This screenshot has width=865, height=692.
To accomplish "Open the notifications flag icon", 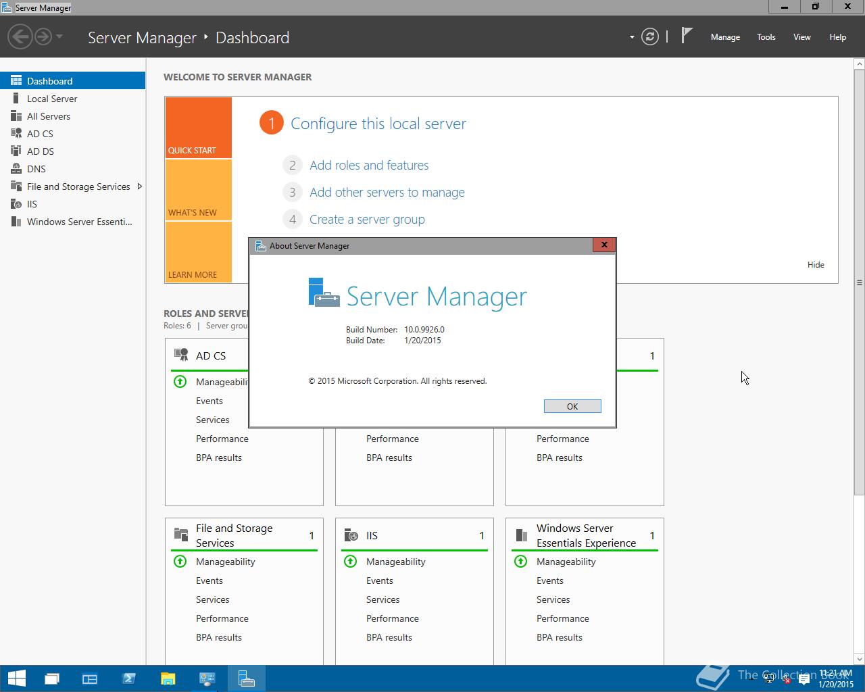I will point(687,35).
